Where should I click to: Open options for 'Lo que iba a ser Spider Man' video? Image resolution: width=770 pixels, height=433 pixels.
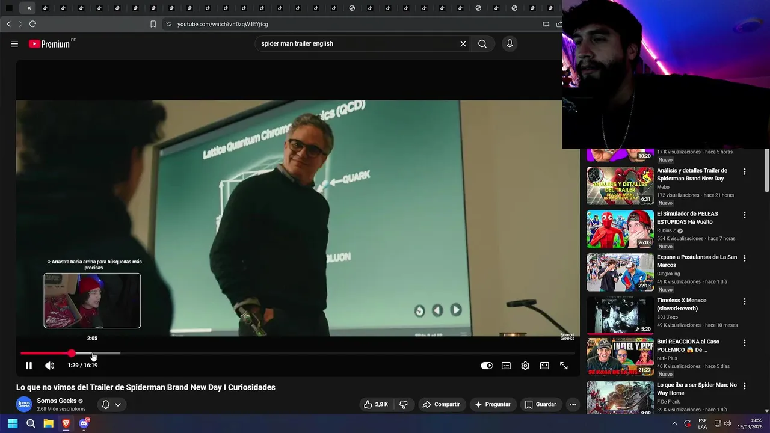tap(745, 386)
